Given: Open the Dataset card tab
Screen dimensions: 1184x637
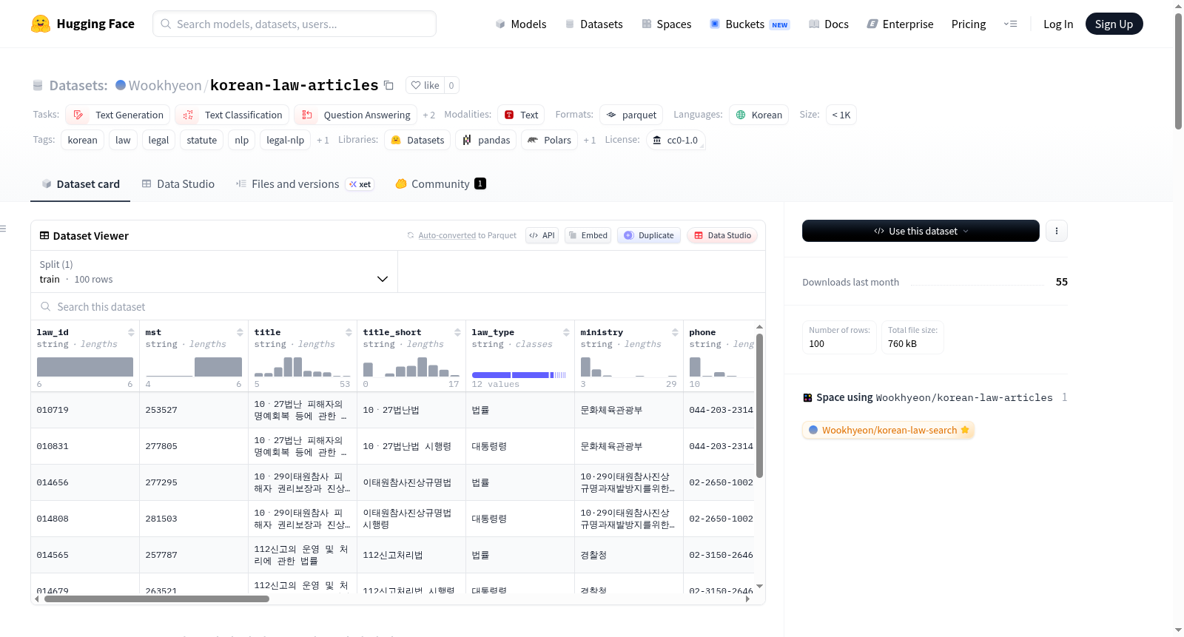Looking at the screenshot, I should coord(80,184).
